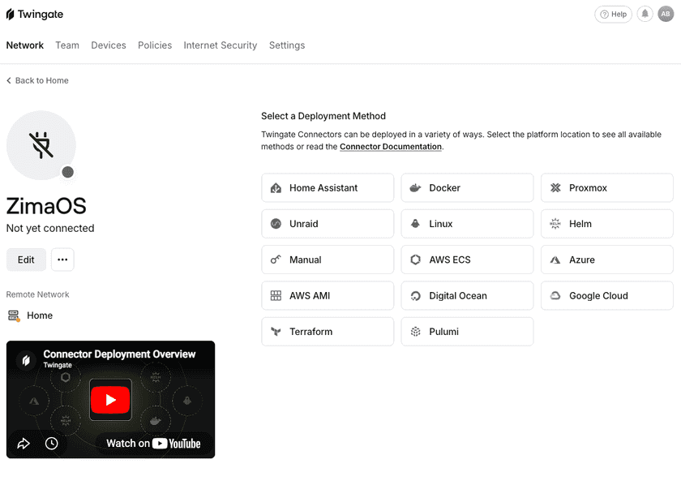Viewport: 681px width, 485px height.
Task: Click the Twingate logo
Action: click(x=35, y=15)
